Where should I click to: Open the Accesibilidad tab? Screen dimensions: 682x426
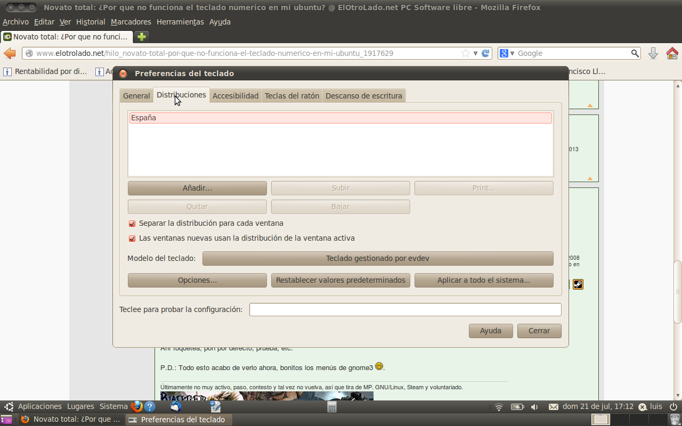236,96
